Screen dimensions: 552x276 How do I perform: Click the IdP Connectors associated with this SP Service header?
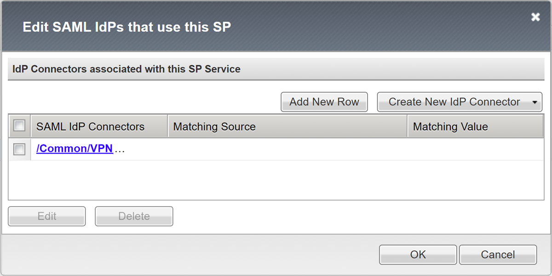coord(126,69)
